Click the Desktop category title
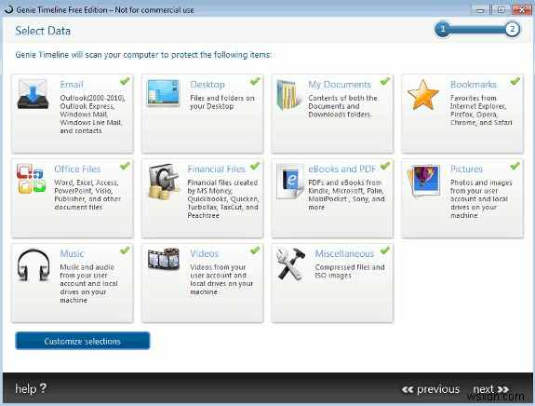The height and width of the screenshot is (406, 535). [207, 85]
